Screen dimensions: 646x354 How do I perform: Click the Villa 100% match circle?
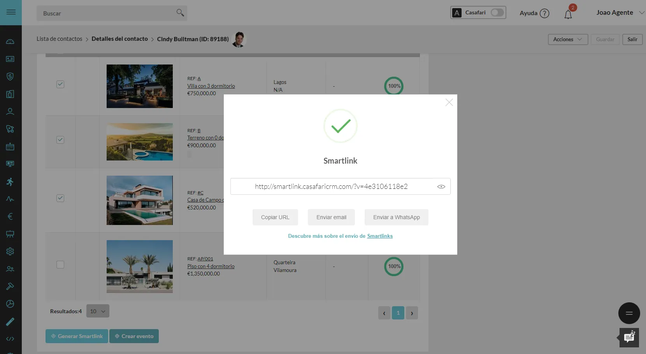(x=394, y=86)
